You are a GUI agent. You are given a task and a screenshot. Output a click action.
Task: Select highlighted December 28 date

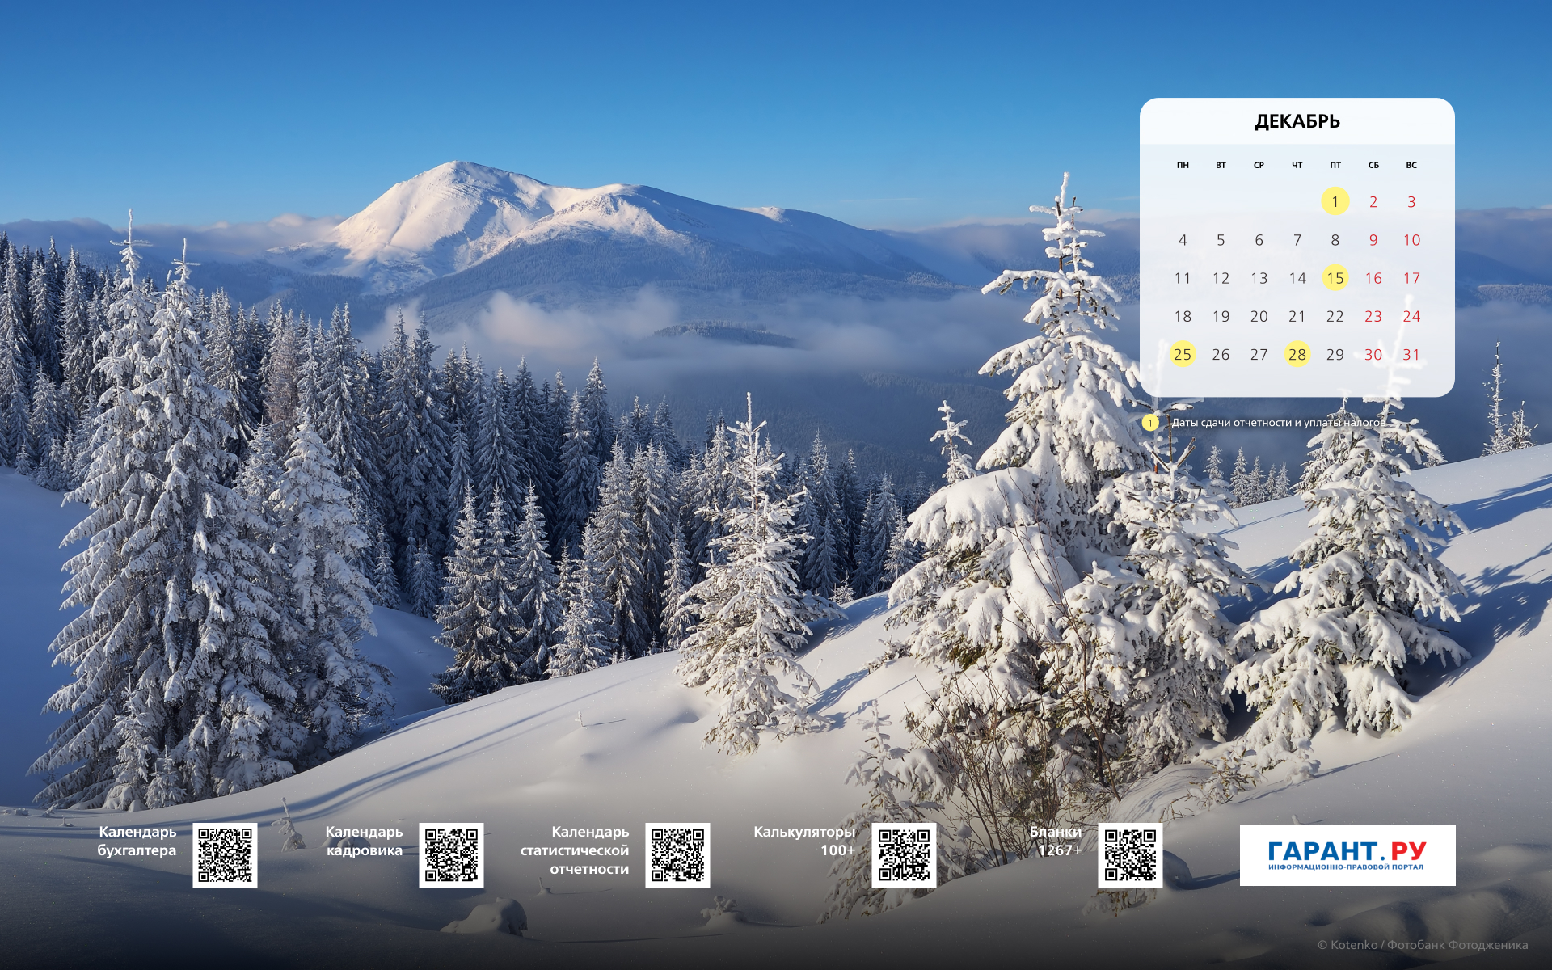pyautogui.click(x=1297, y=354)
